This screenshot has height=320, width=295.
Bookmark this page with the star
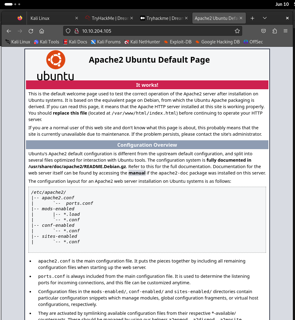coord(237,31)
